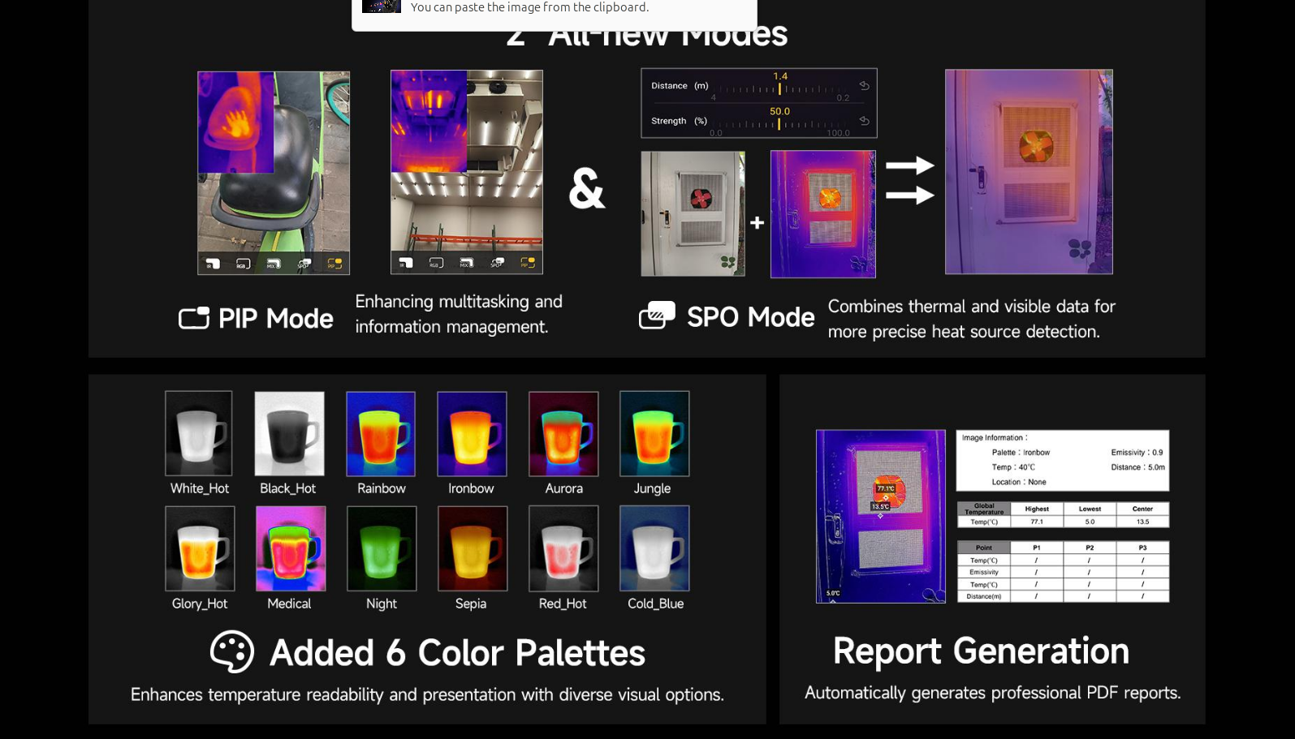Select MIX mode in the bike-seat screenshot toolbar
This screenshot has height=739, width=1295.
tap(274, 264)
